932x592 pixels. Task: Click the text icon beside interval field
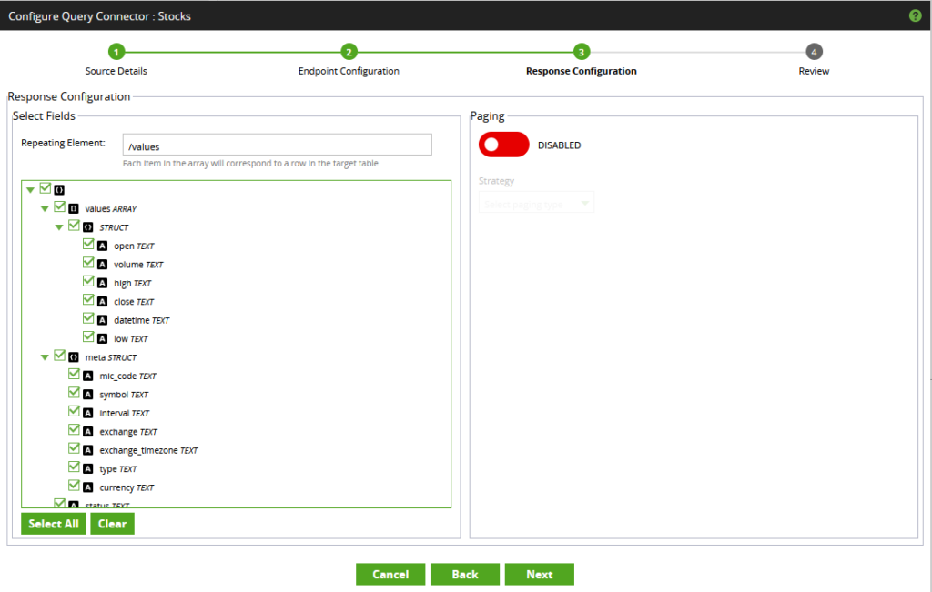coord(86,412)
